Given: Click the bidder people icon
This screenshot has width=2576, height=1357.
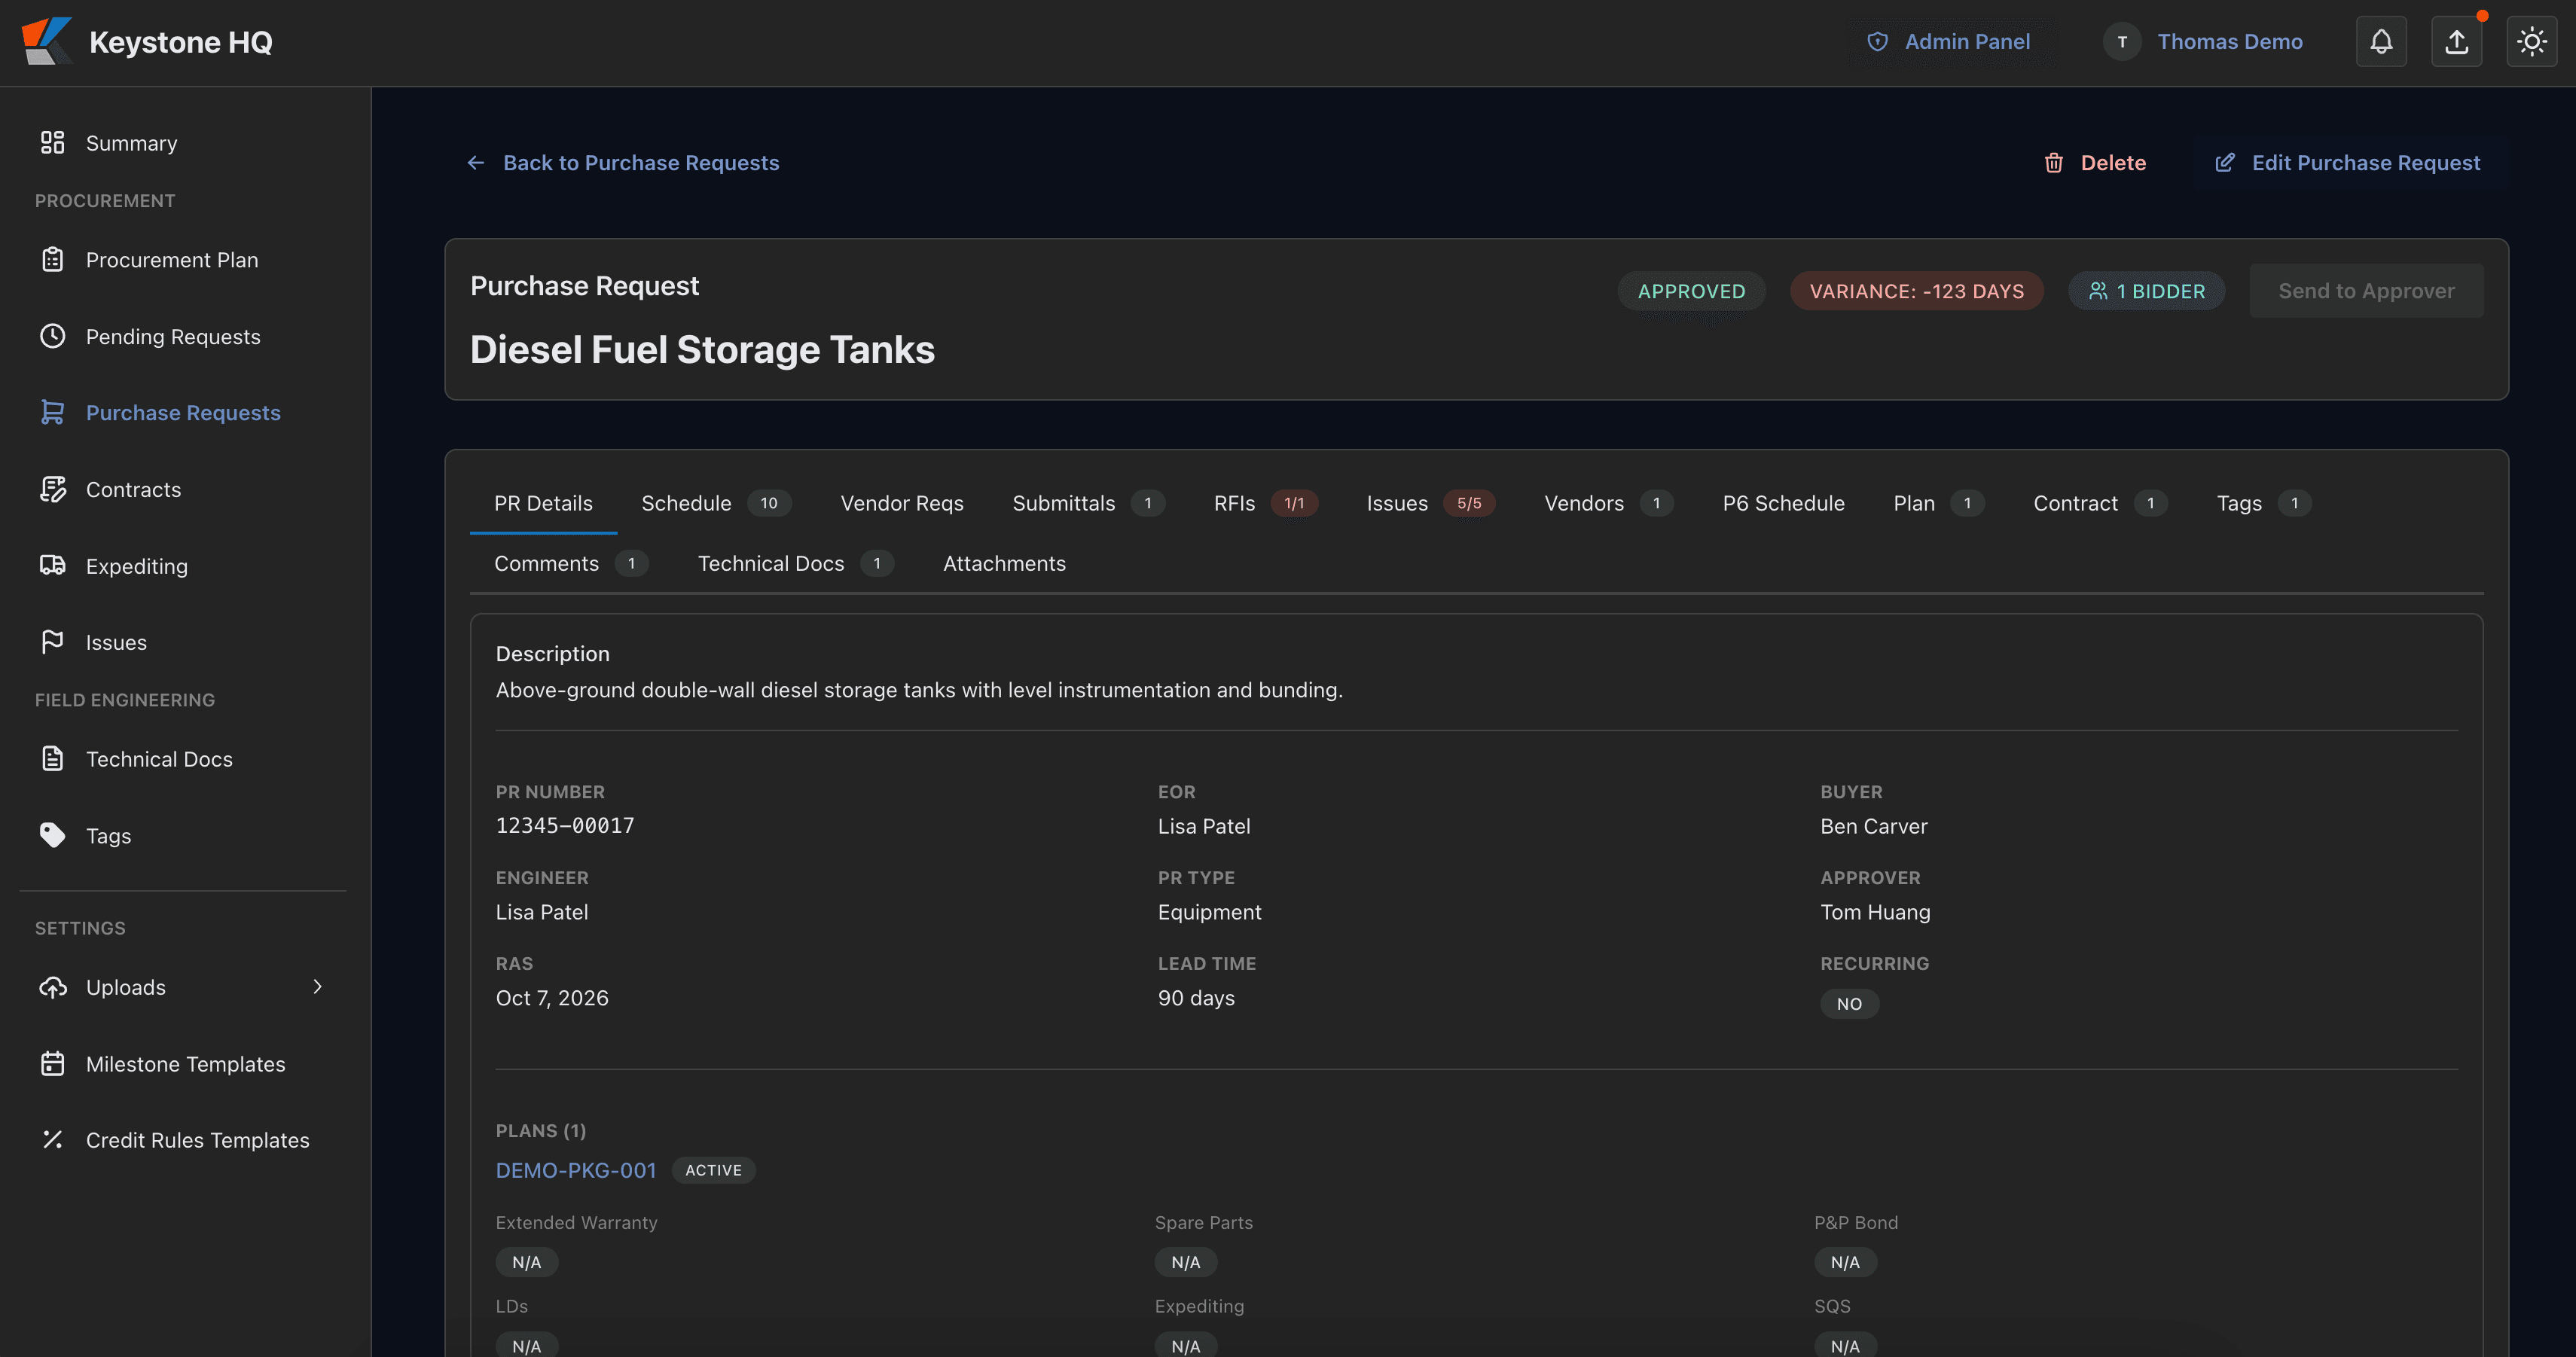Looking at the screenshot, I should (2098, 291).
